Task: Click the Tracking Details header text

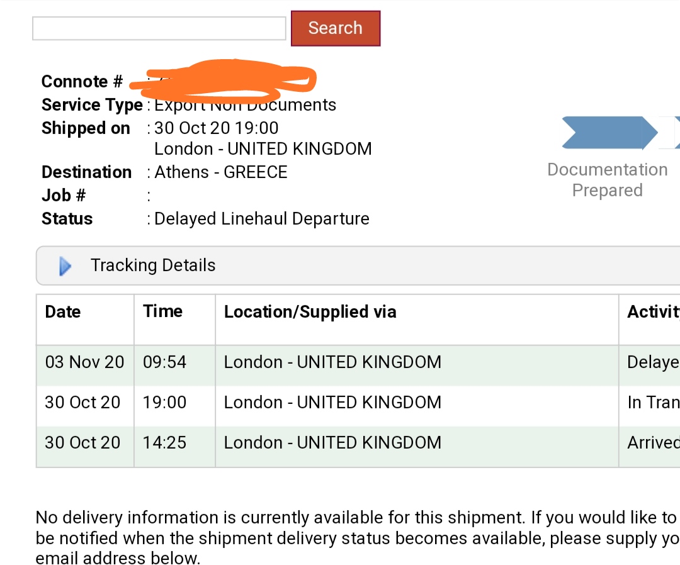Action: [x=153, y=266]
